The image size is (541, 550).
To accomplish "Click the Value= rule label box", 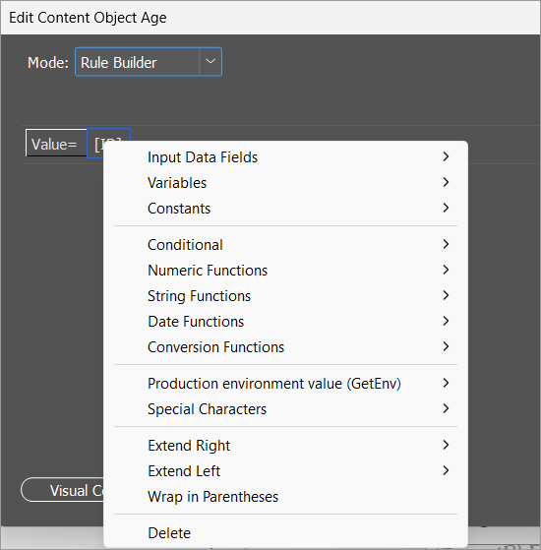I will click(56, 143).
